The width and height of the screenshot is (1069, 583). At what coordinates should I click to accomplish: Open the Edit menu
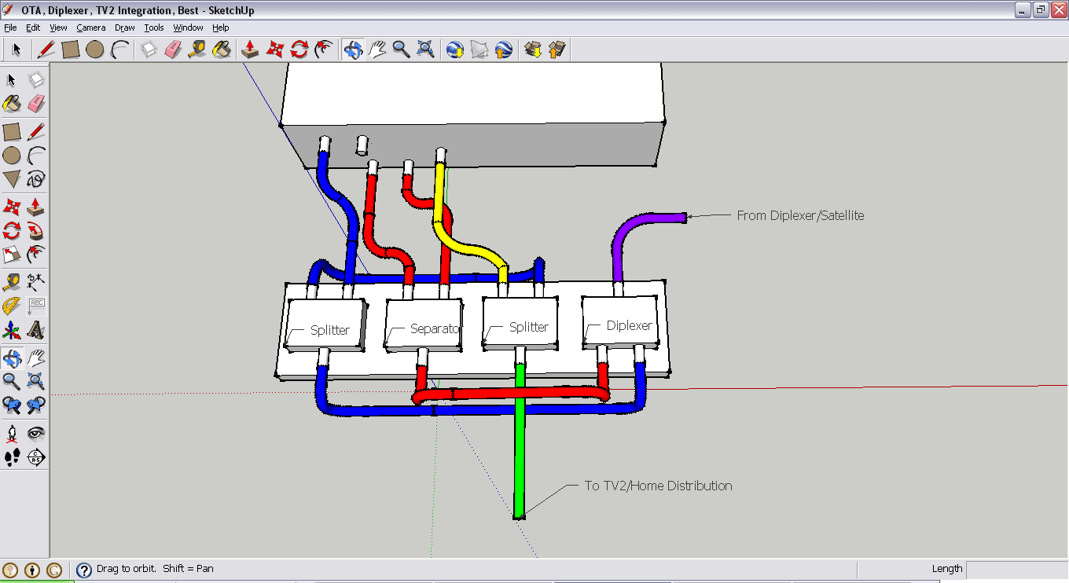[x=33, y=27]
